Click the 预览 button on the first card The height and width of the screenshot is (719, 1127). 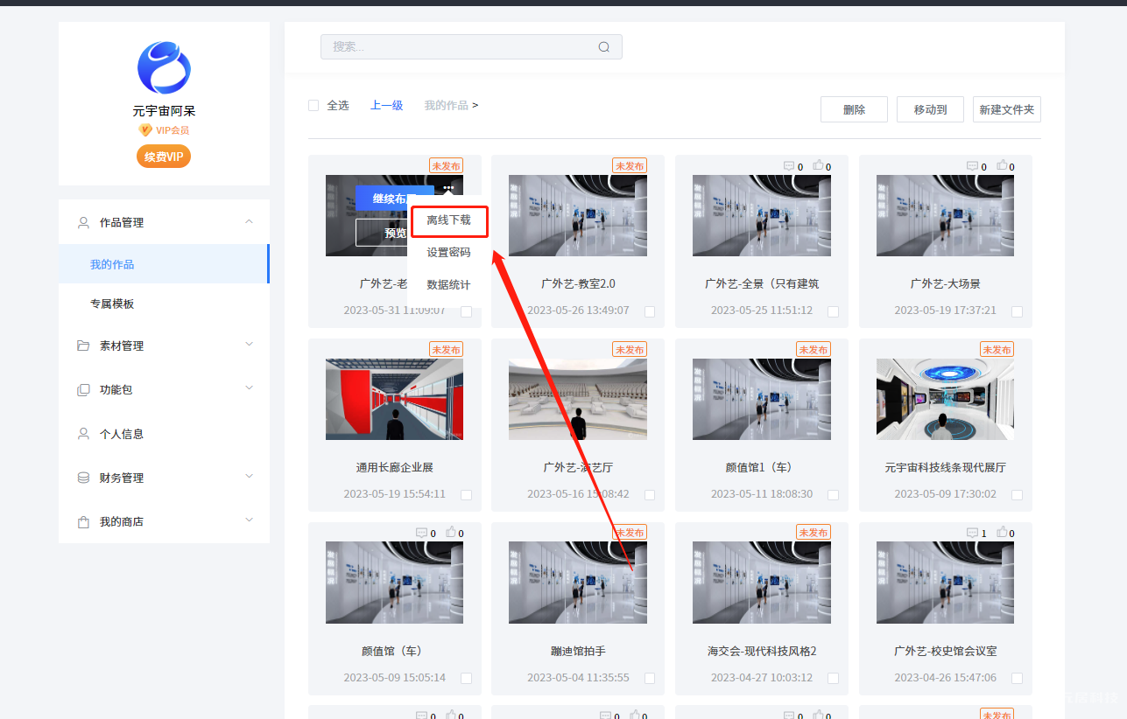pos(394,233)
